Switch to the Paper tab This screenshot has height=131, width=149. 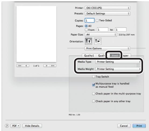click(x=126, y=56)
